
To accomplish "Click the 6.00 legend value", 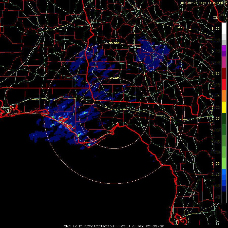I will pos(216,40).
